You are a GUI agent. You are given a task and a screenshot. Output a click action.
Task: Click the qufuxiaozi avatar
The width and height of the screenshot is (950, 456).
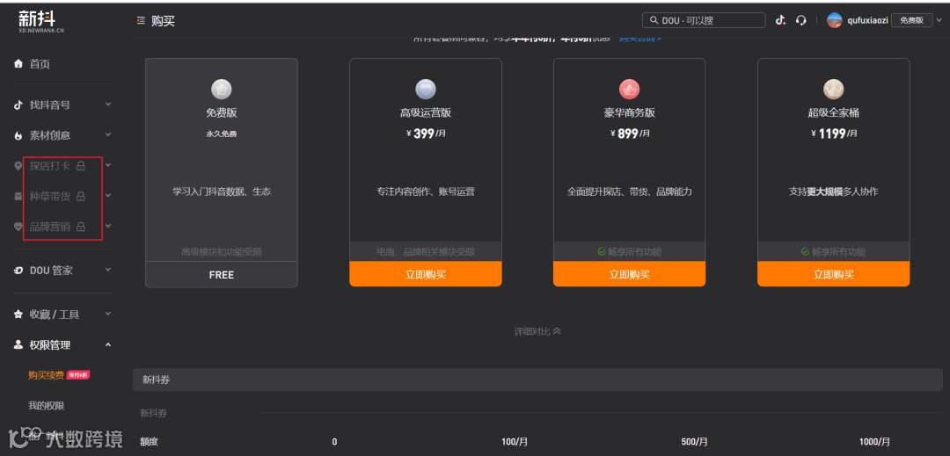click(x=834, y=20)
